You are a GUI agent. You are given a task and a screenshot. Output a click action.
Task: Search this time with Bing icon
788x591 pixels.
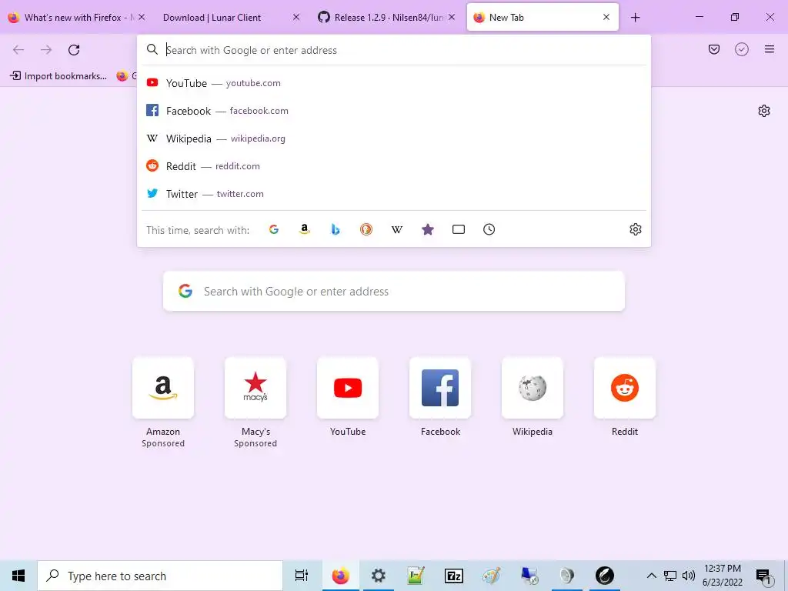coord(336,229)
